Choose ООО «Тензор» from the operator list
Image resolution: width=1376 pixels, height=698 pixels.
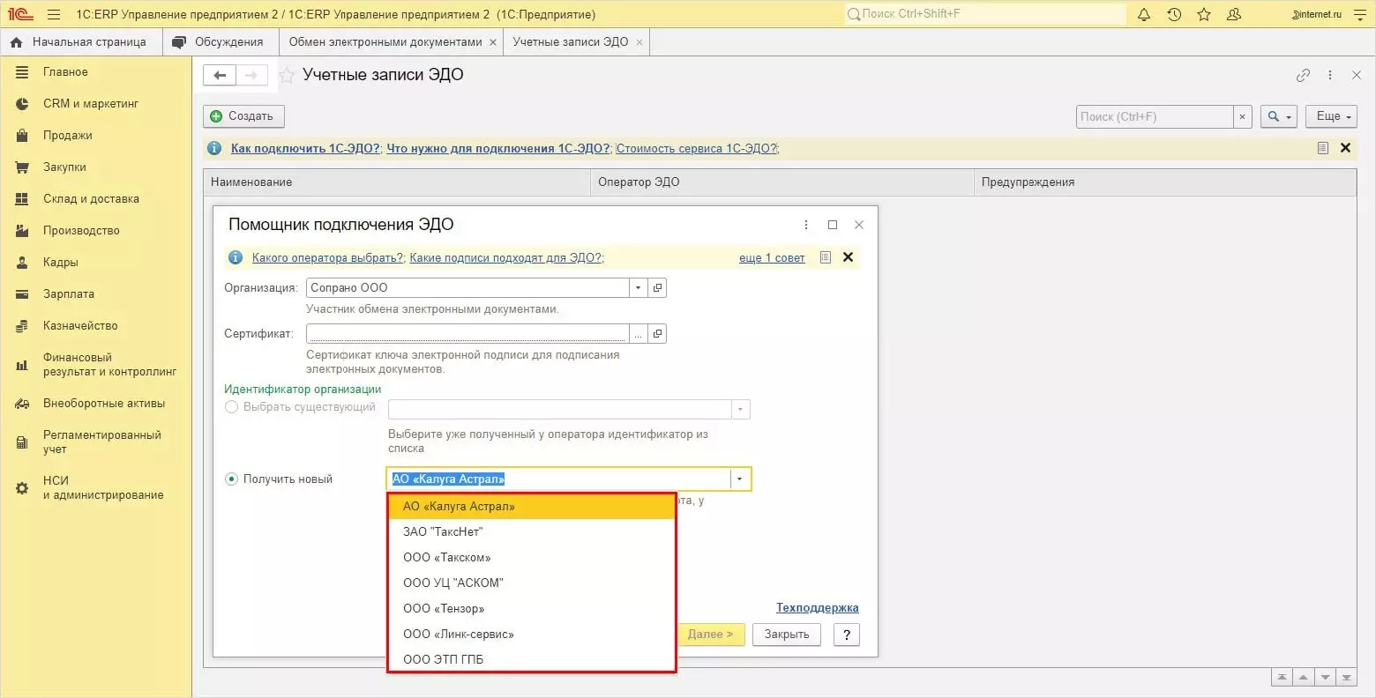532,609
